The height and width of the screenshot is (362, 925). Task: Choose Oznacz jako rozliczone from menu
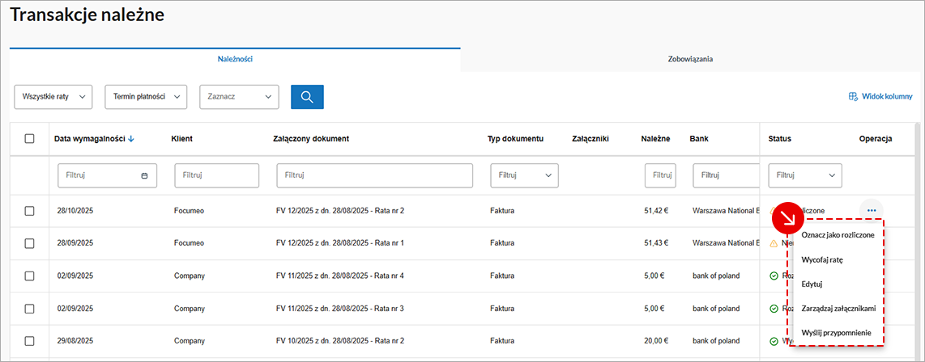click(837, 235)
